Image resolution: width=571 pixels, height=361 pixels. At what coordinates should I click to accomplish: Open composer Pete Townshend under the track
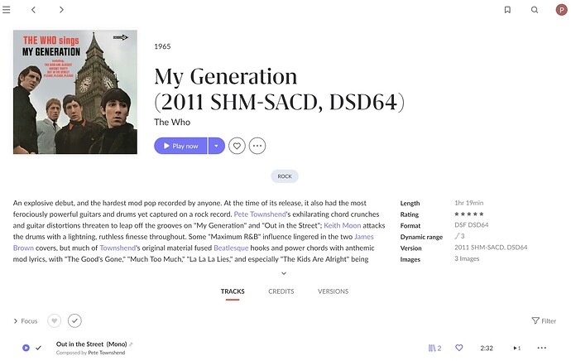pyautogui.click(x=106, y=353)
